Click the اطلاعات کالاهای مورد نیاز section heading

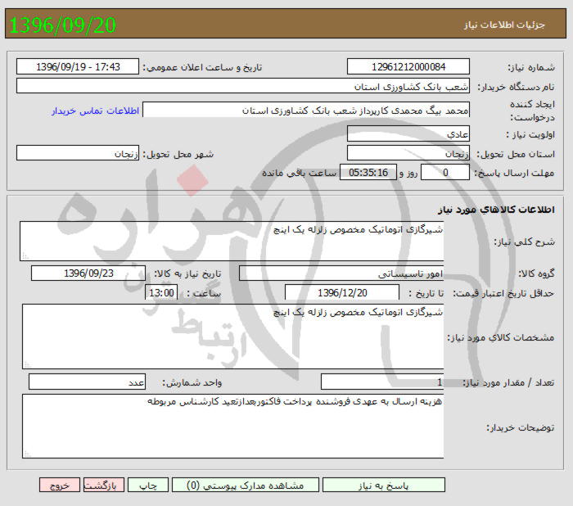point(496,210)
